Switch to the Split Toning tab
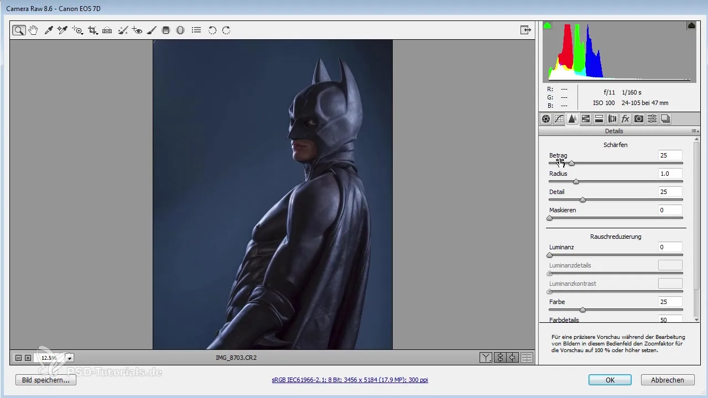This screenshot has height=398, width=708. [x=599, y=119]
